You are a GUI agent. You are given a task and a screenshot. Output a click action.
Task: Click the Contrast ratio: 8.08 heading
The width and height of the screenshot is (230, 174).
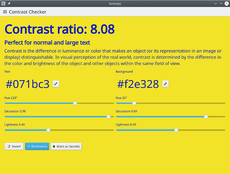tap(60, 29)
